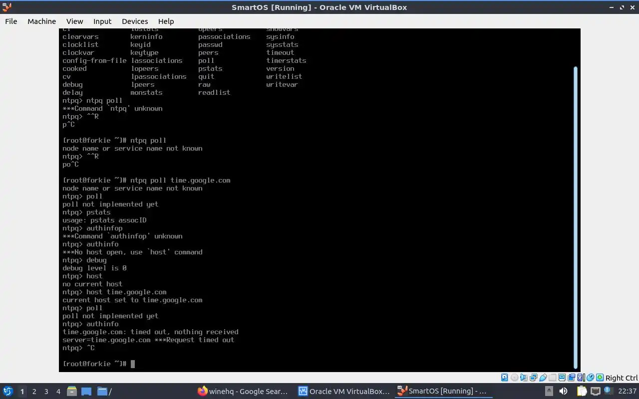The height and width of the screenshot is (399, 639).
Task: Open the volume control tray icon
Action: pyautogui.click(x=563, y=391)
